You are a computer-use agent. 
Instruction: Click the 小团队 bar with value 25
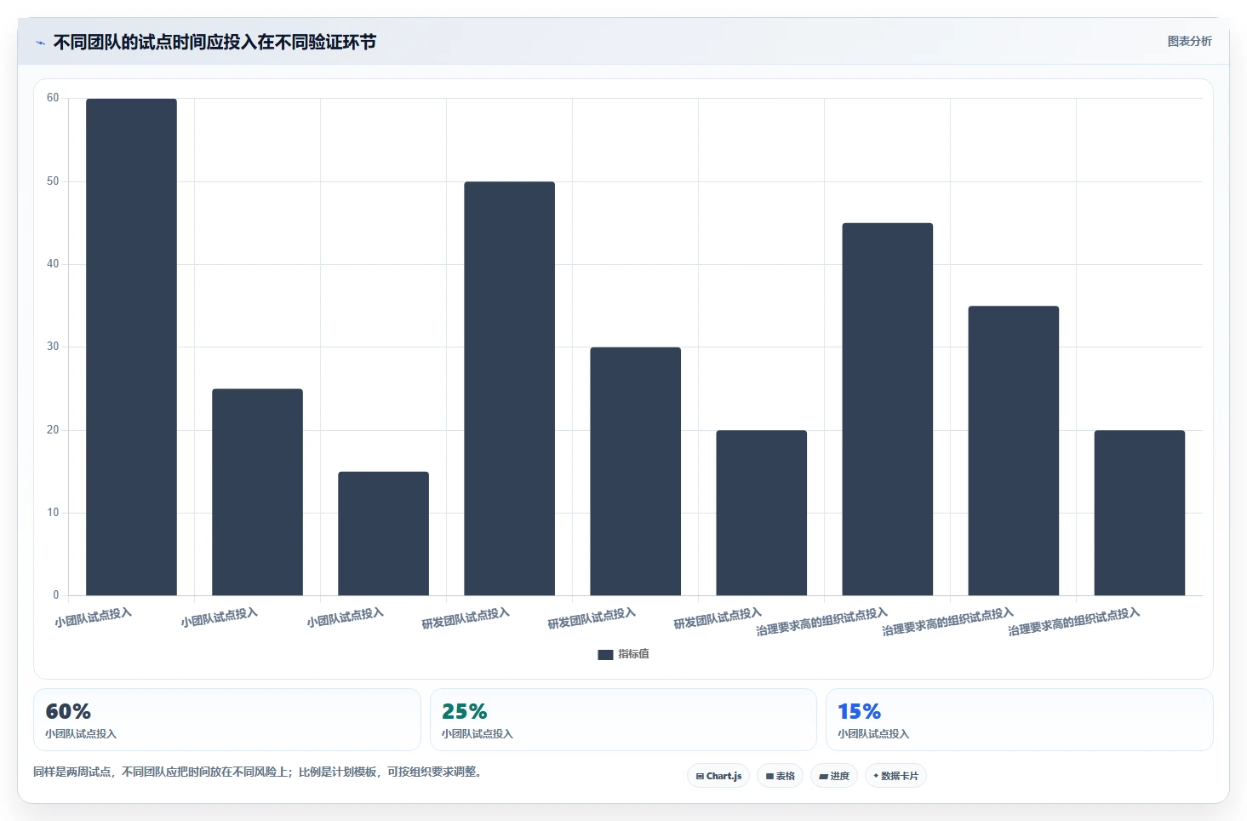(x=257, y=492)
